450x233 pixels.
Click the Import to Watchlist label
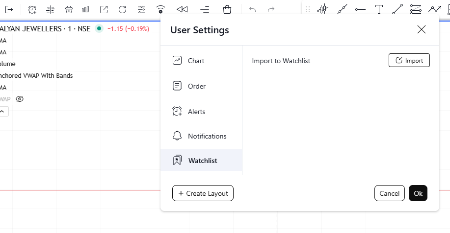(x=281, y=61)
